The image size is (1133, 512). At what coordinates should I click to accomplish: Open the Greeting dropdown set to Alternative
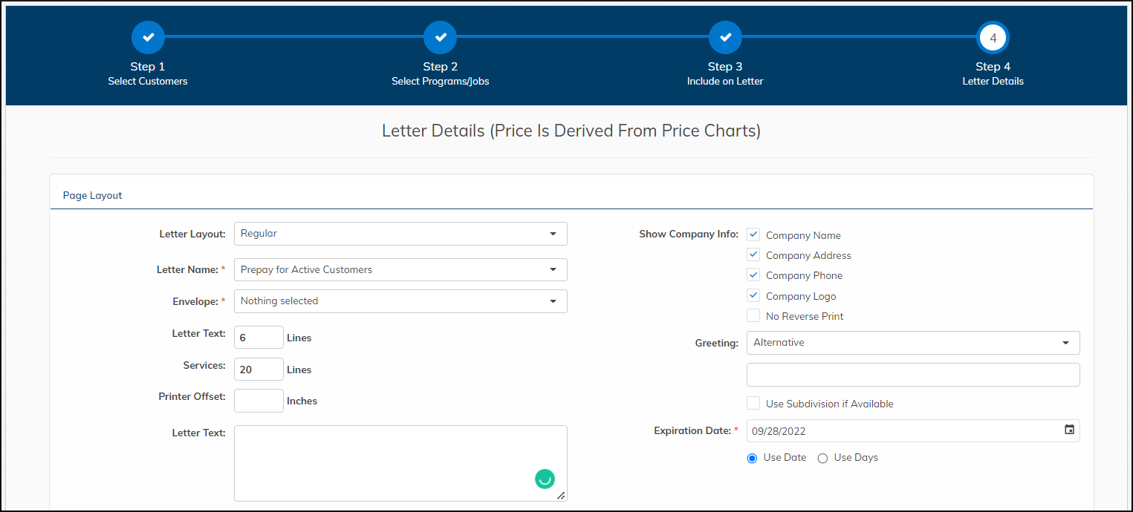[912, 343]
